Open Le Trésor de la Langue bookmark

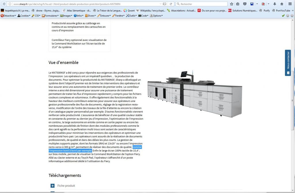(107, 11)
